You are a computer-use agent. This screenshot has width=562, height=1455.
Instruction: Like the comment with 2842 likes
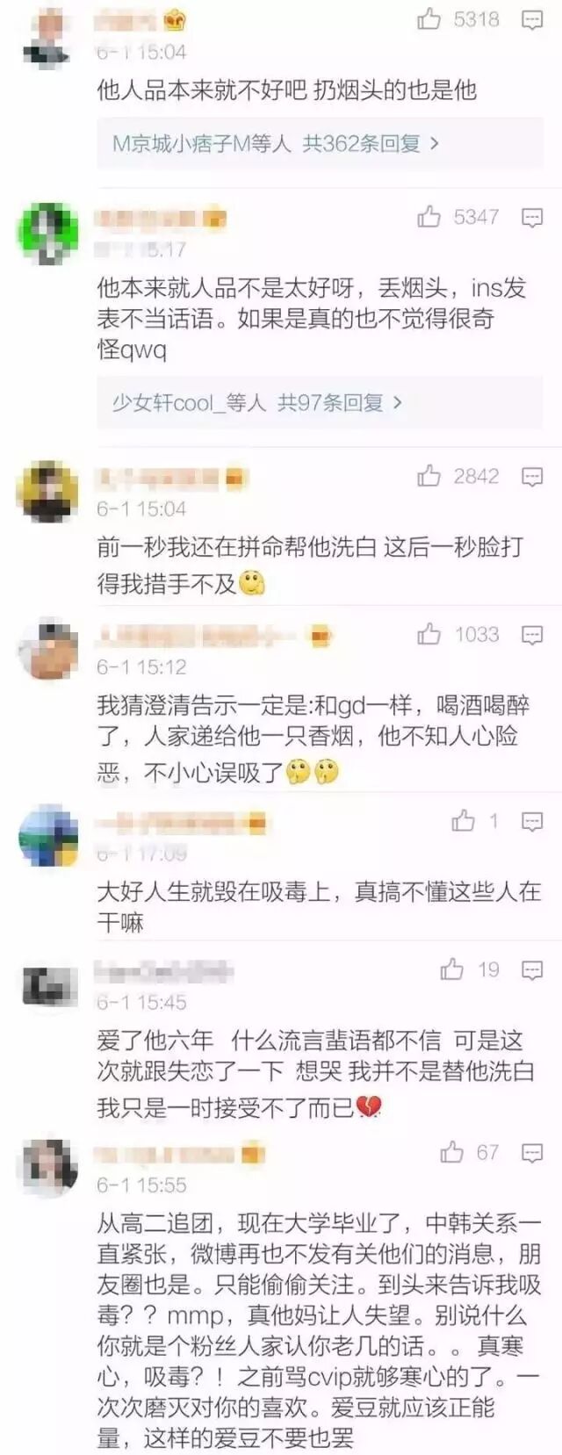(x=429, y=476)
